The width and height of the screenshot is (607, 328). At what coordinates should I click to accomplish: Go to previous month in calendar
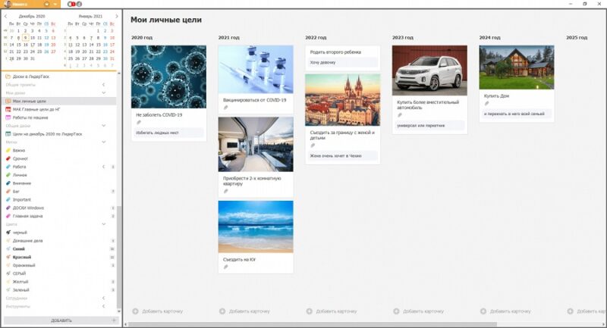coord(5,14)
